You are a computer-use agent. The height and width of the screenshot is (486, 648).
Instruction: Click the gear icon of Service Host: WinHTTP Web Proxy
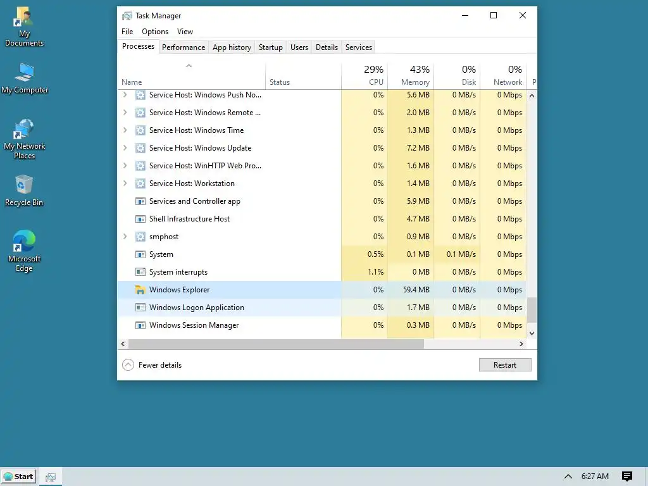click(140, 166)
